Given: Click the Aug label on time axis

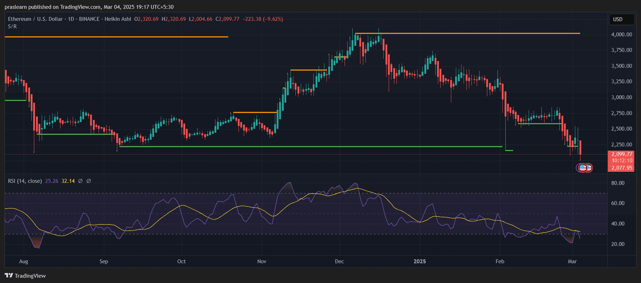Looking at the screenshot, I should (x=24, y=261).
